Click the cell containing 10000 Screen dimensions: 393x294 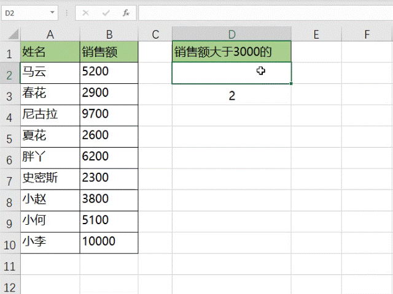[109, 243]
